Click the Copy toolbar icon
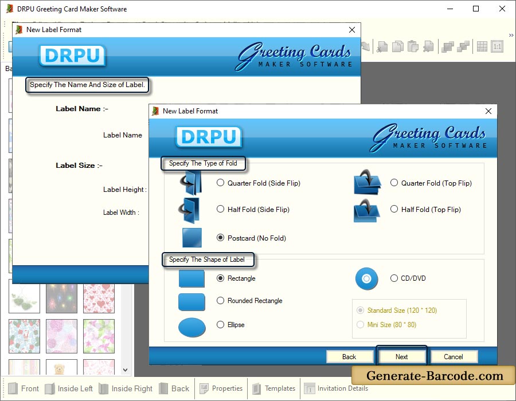 [398, 46]
